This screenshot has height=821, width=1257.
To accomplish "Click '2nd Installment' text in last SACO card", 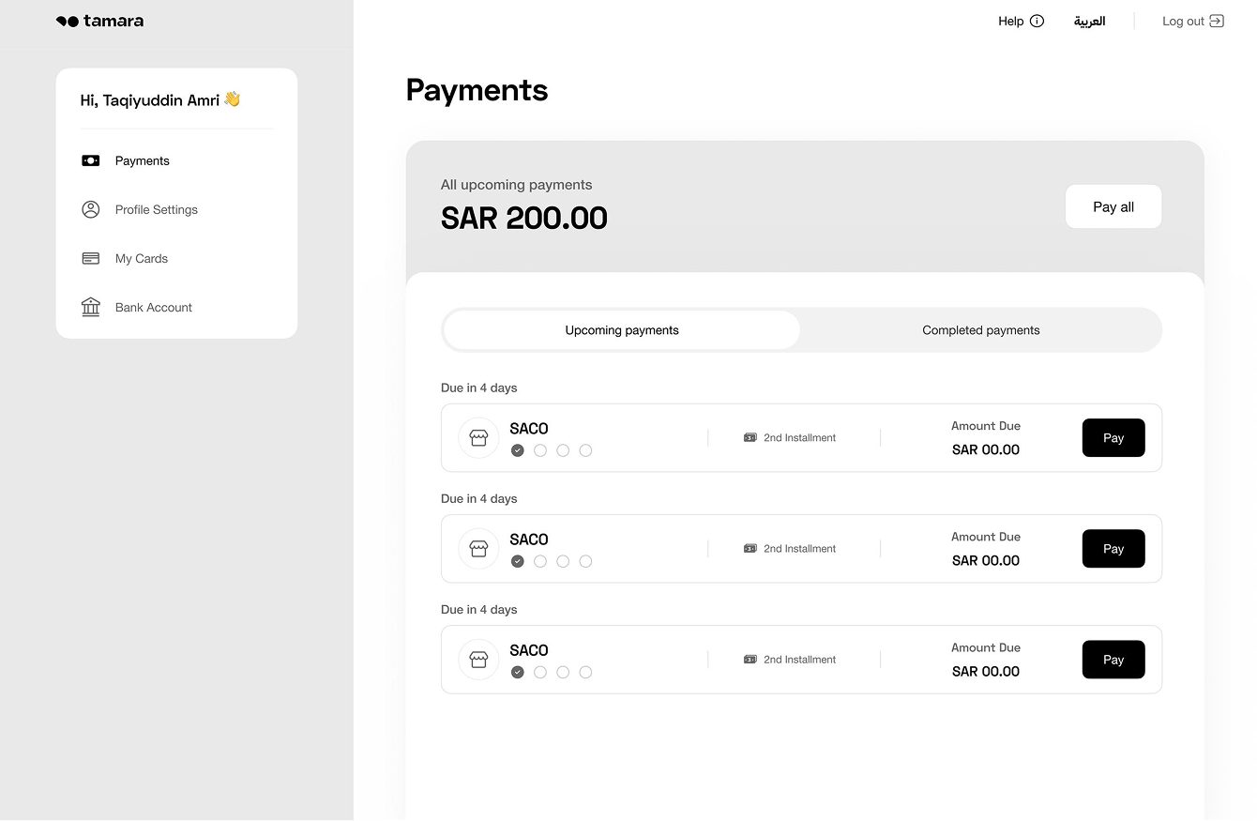I will coord(799,660).
